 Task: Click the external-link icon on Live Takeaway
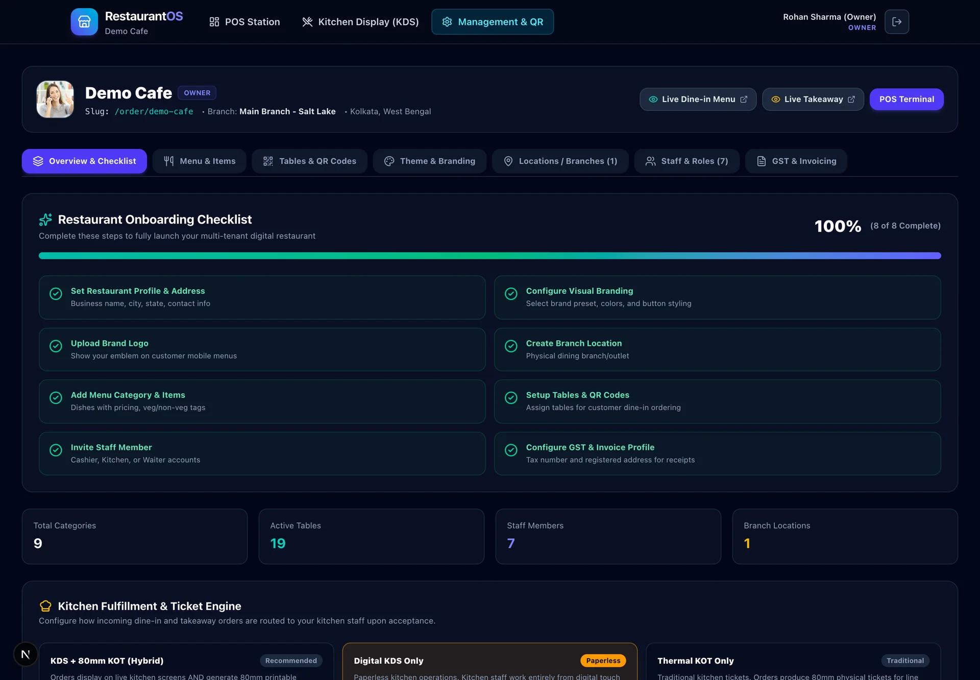(851, 99)
